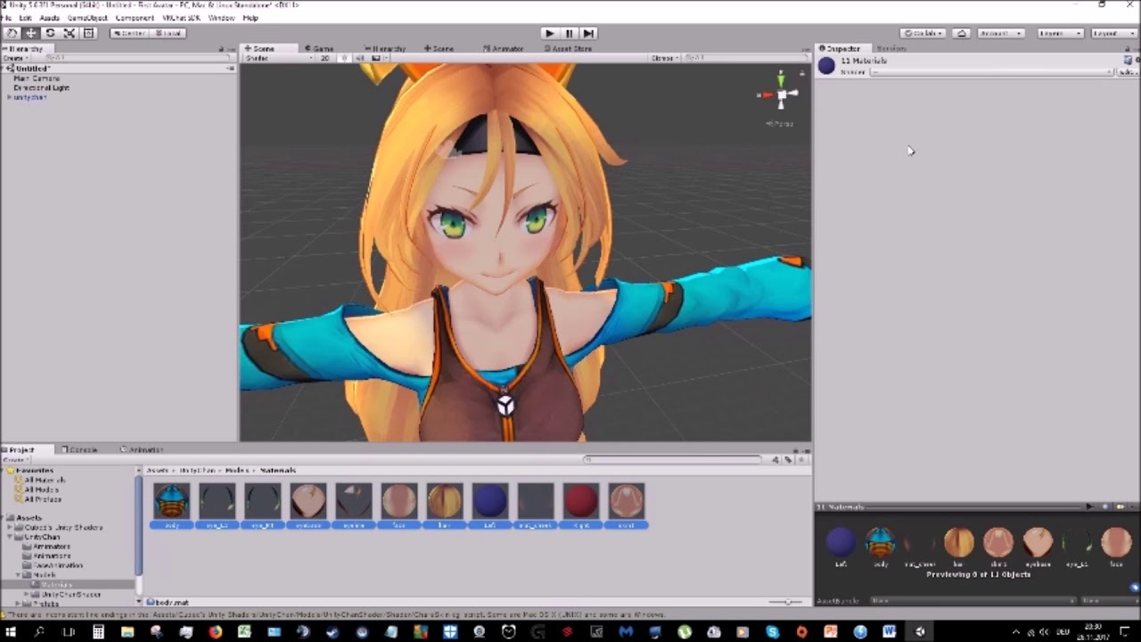Screen dimensions: 1141x642
Task: Open the cloud Services button
Action: (961, 33)
